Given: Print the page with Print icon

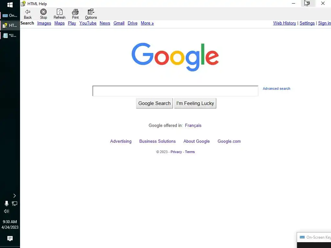Looking at the screenshot, I should click(75, 14).
